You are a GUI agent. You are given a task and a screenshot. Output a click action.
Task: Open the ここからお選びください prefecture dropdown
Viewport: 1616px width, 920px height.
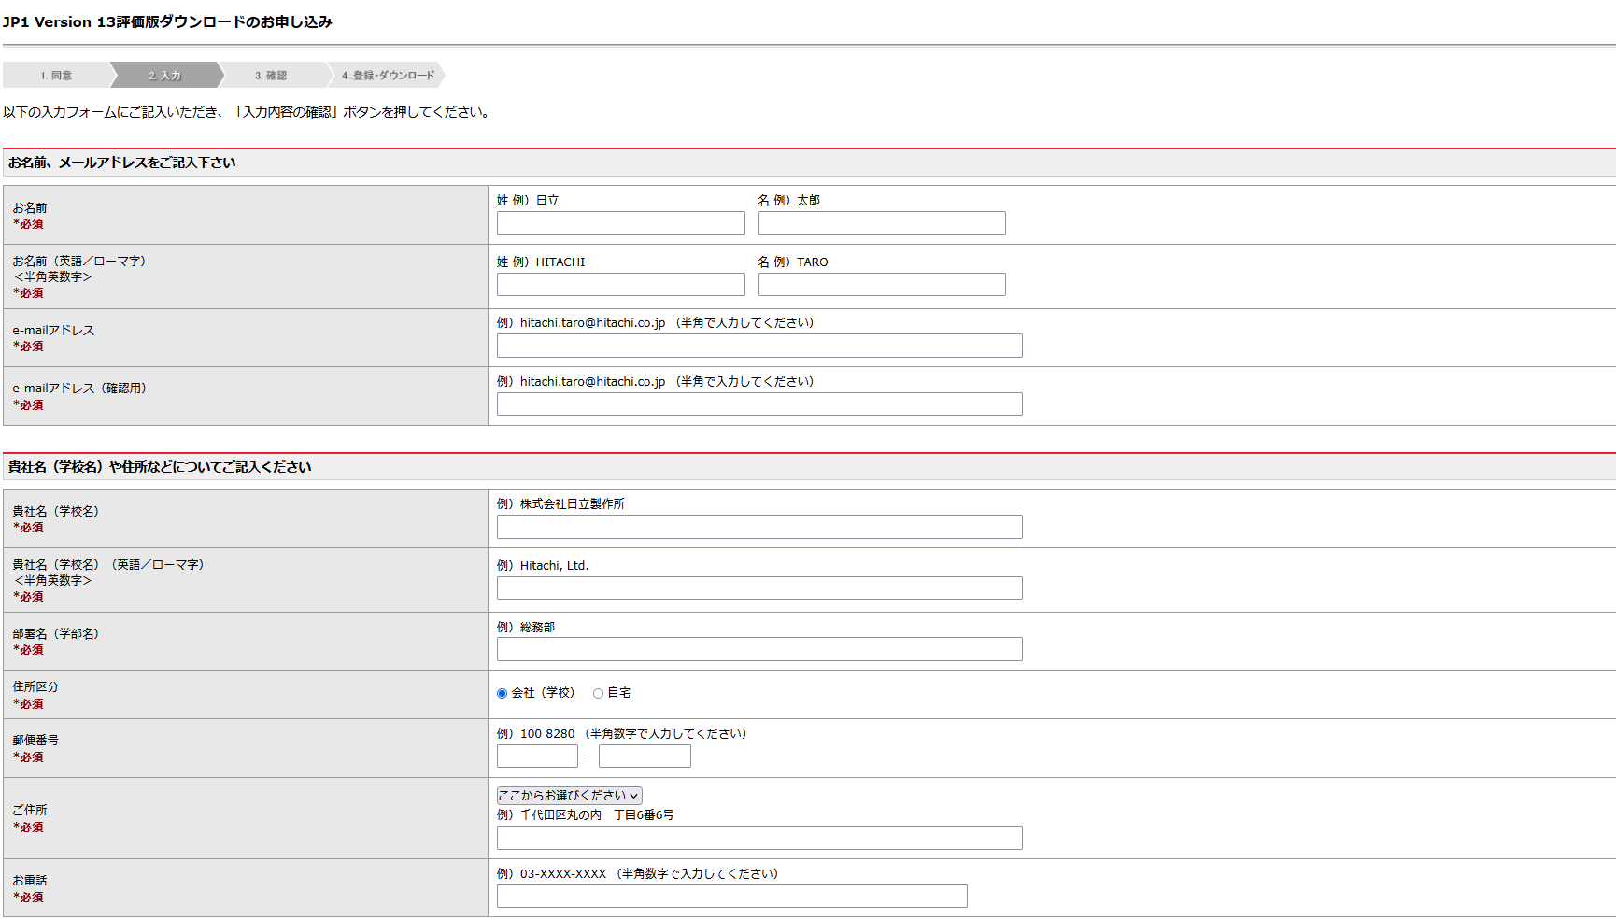566,795
